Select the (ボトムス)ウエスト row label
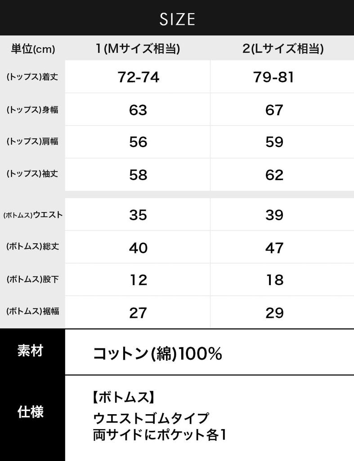Viewport: 354px width, 461px height. coord(32,215)
